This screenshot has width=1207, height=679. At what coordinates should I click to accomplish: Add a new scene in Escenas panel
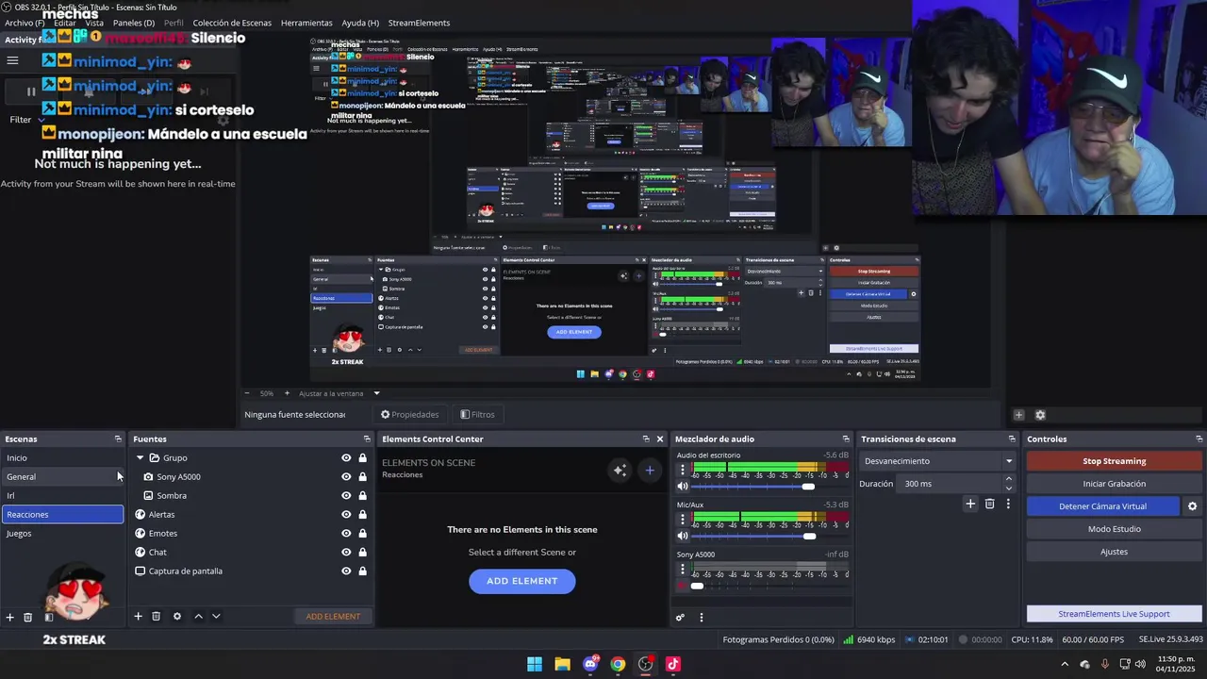10,617
